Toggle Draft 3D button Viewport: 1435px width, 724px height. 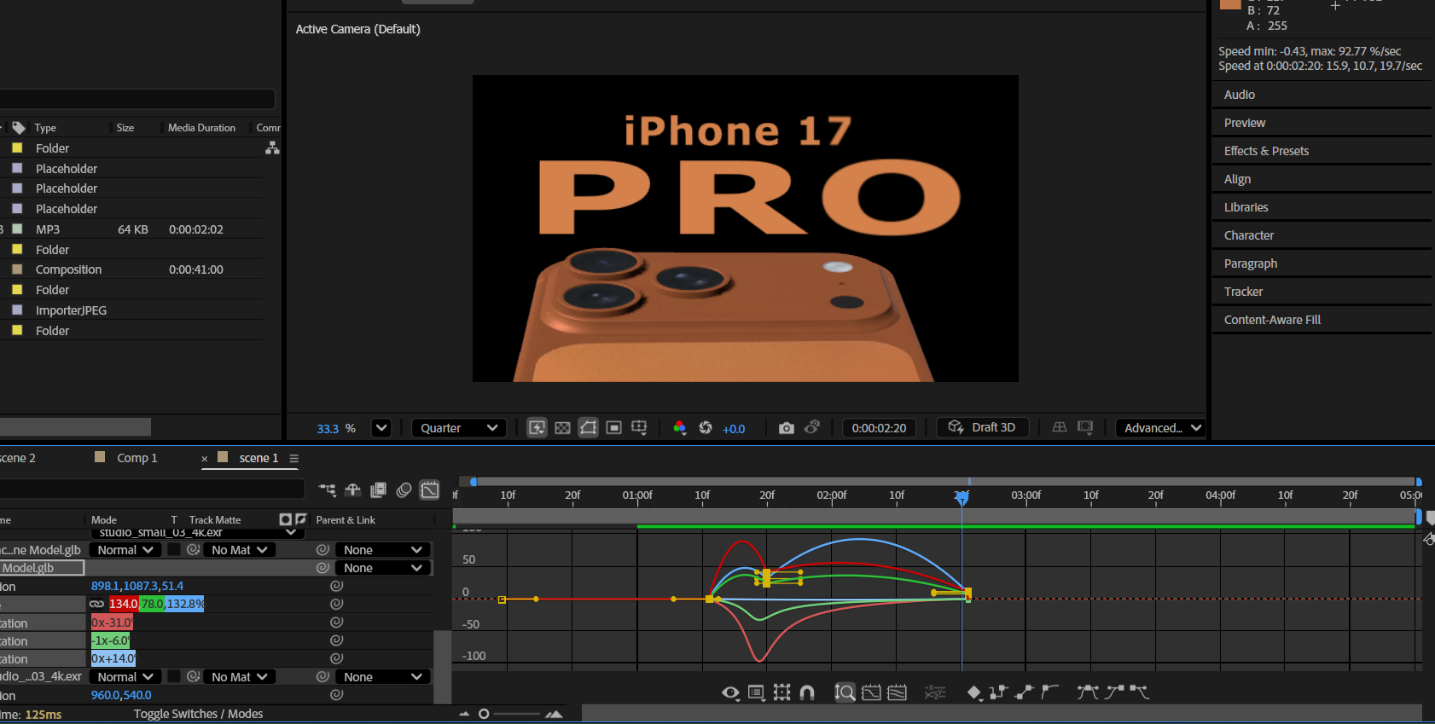point(982,427)
